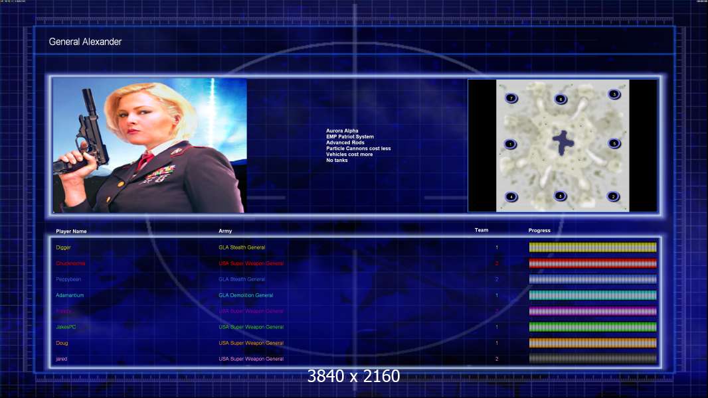Select the magenta player name in fifth row
708x398 pixels.
click(x=64, y=311)
